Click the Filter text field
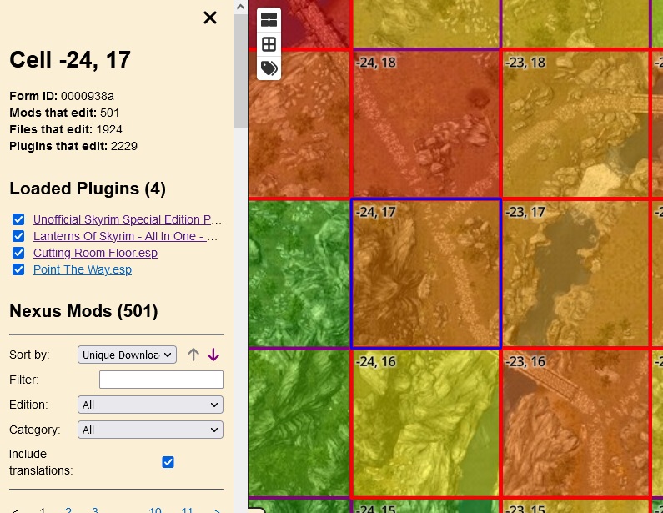The width and height of the screenshot is (663, 513). click(x=161, y=380)
